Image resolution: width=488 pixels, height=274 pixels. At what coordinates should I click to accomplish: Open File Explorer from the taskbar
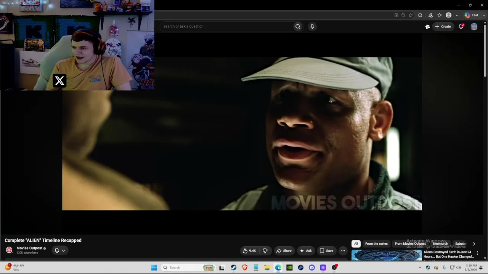(x=267, y=268)
